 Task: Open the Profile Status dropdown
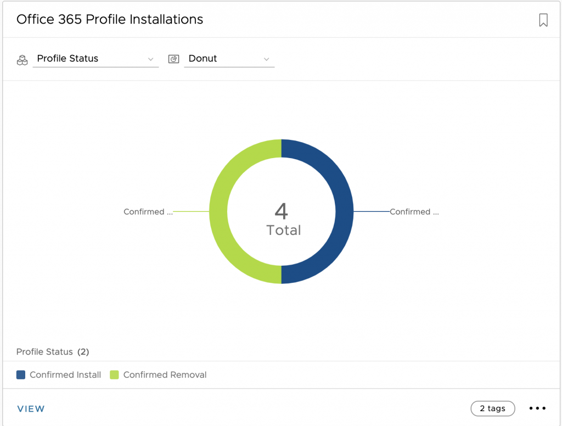(x=95, y=59)
